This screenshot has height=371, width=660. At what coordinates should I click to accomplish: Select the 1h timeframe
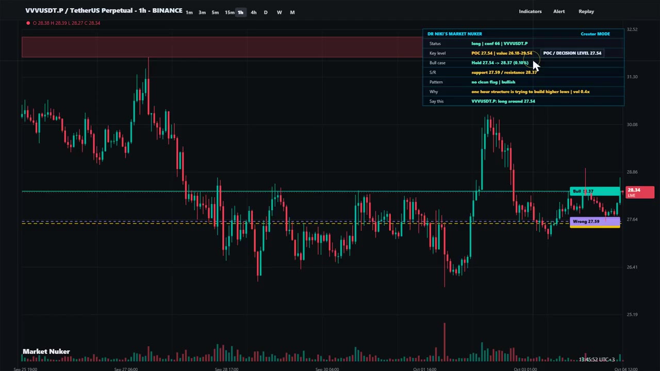click(241, 12)
